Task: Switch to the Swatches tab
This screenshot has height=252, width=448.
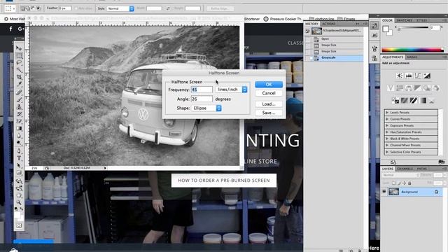Action: (x=405, y=20)
